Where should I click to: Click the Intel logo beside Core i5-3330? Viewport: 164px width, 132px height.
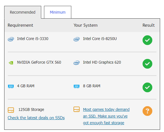point(11,39)
